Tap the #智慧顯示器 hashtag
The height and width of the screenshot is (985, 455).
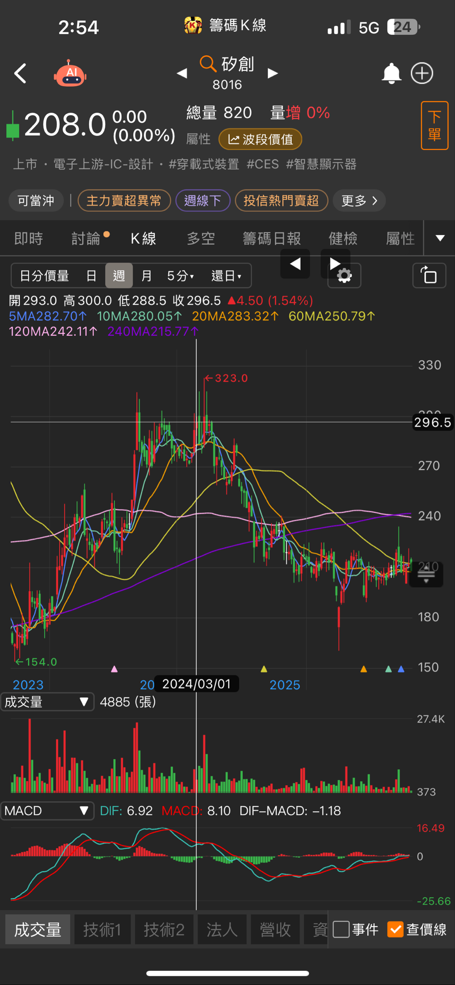click(x=321, y=164)
